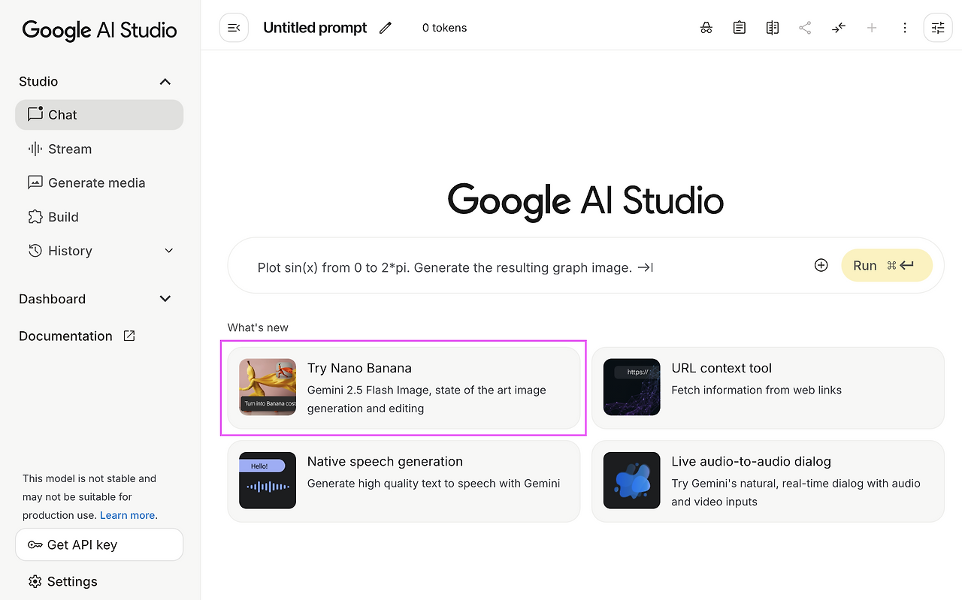
Task: Select Chat in the Studio sidebar
Action: point(99,115)
